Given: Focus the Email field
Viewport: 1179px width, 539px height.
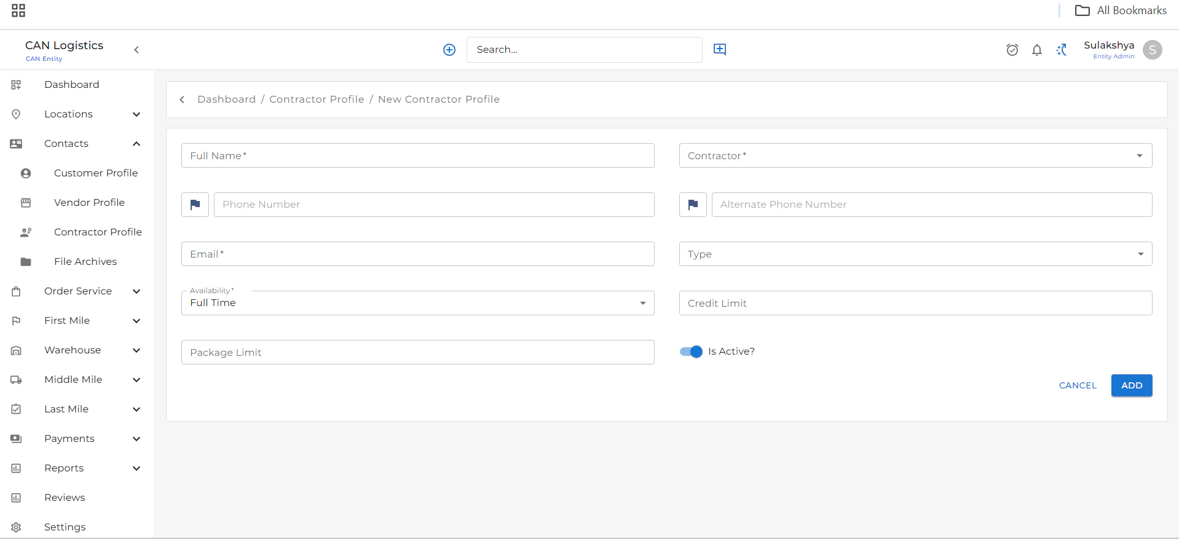Looking at the screenshot, I should click(417, 254).
